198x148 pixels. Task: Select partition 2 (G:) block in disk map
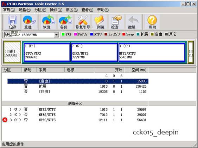94,52
